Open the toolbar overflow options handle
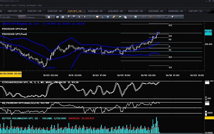This screenshot has height=134, width=214. [182, 17]
